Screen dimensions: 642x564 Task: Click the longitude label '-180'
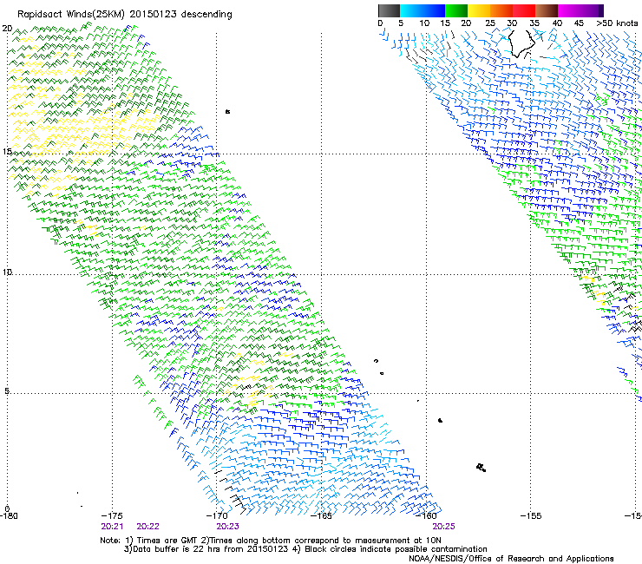tap(9, 515)
